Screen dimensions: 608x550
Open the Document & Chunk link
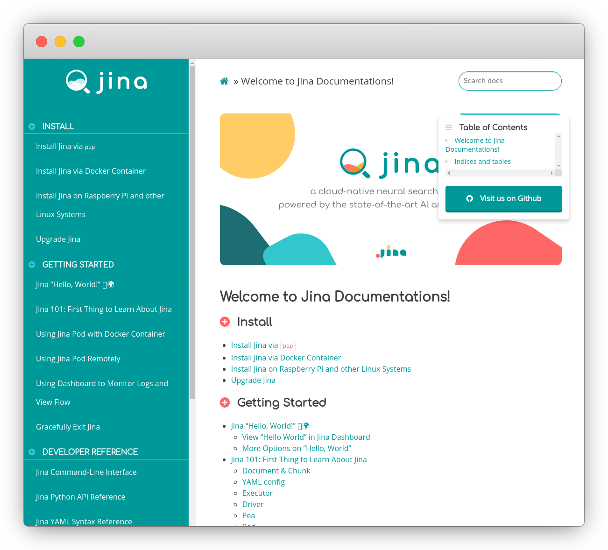(276, 471)
